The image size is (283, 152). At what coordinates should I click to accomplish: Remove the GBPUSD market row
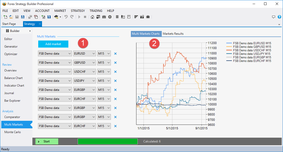coord(115,63)
